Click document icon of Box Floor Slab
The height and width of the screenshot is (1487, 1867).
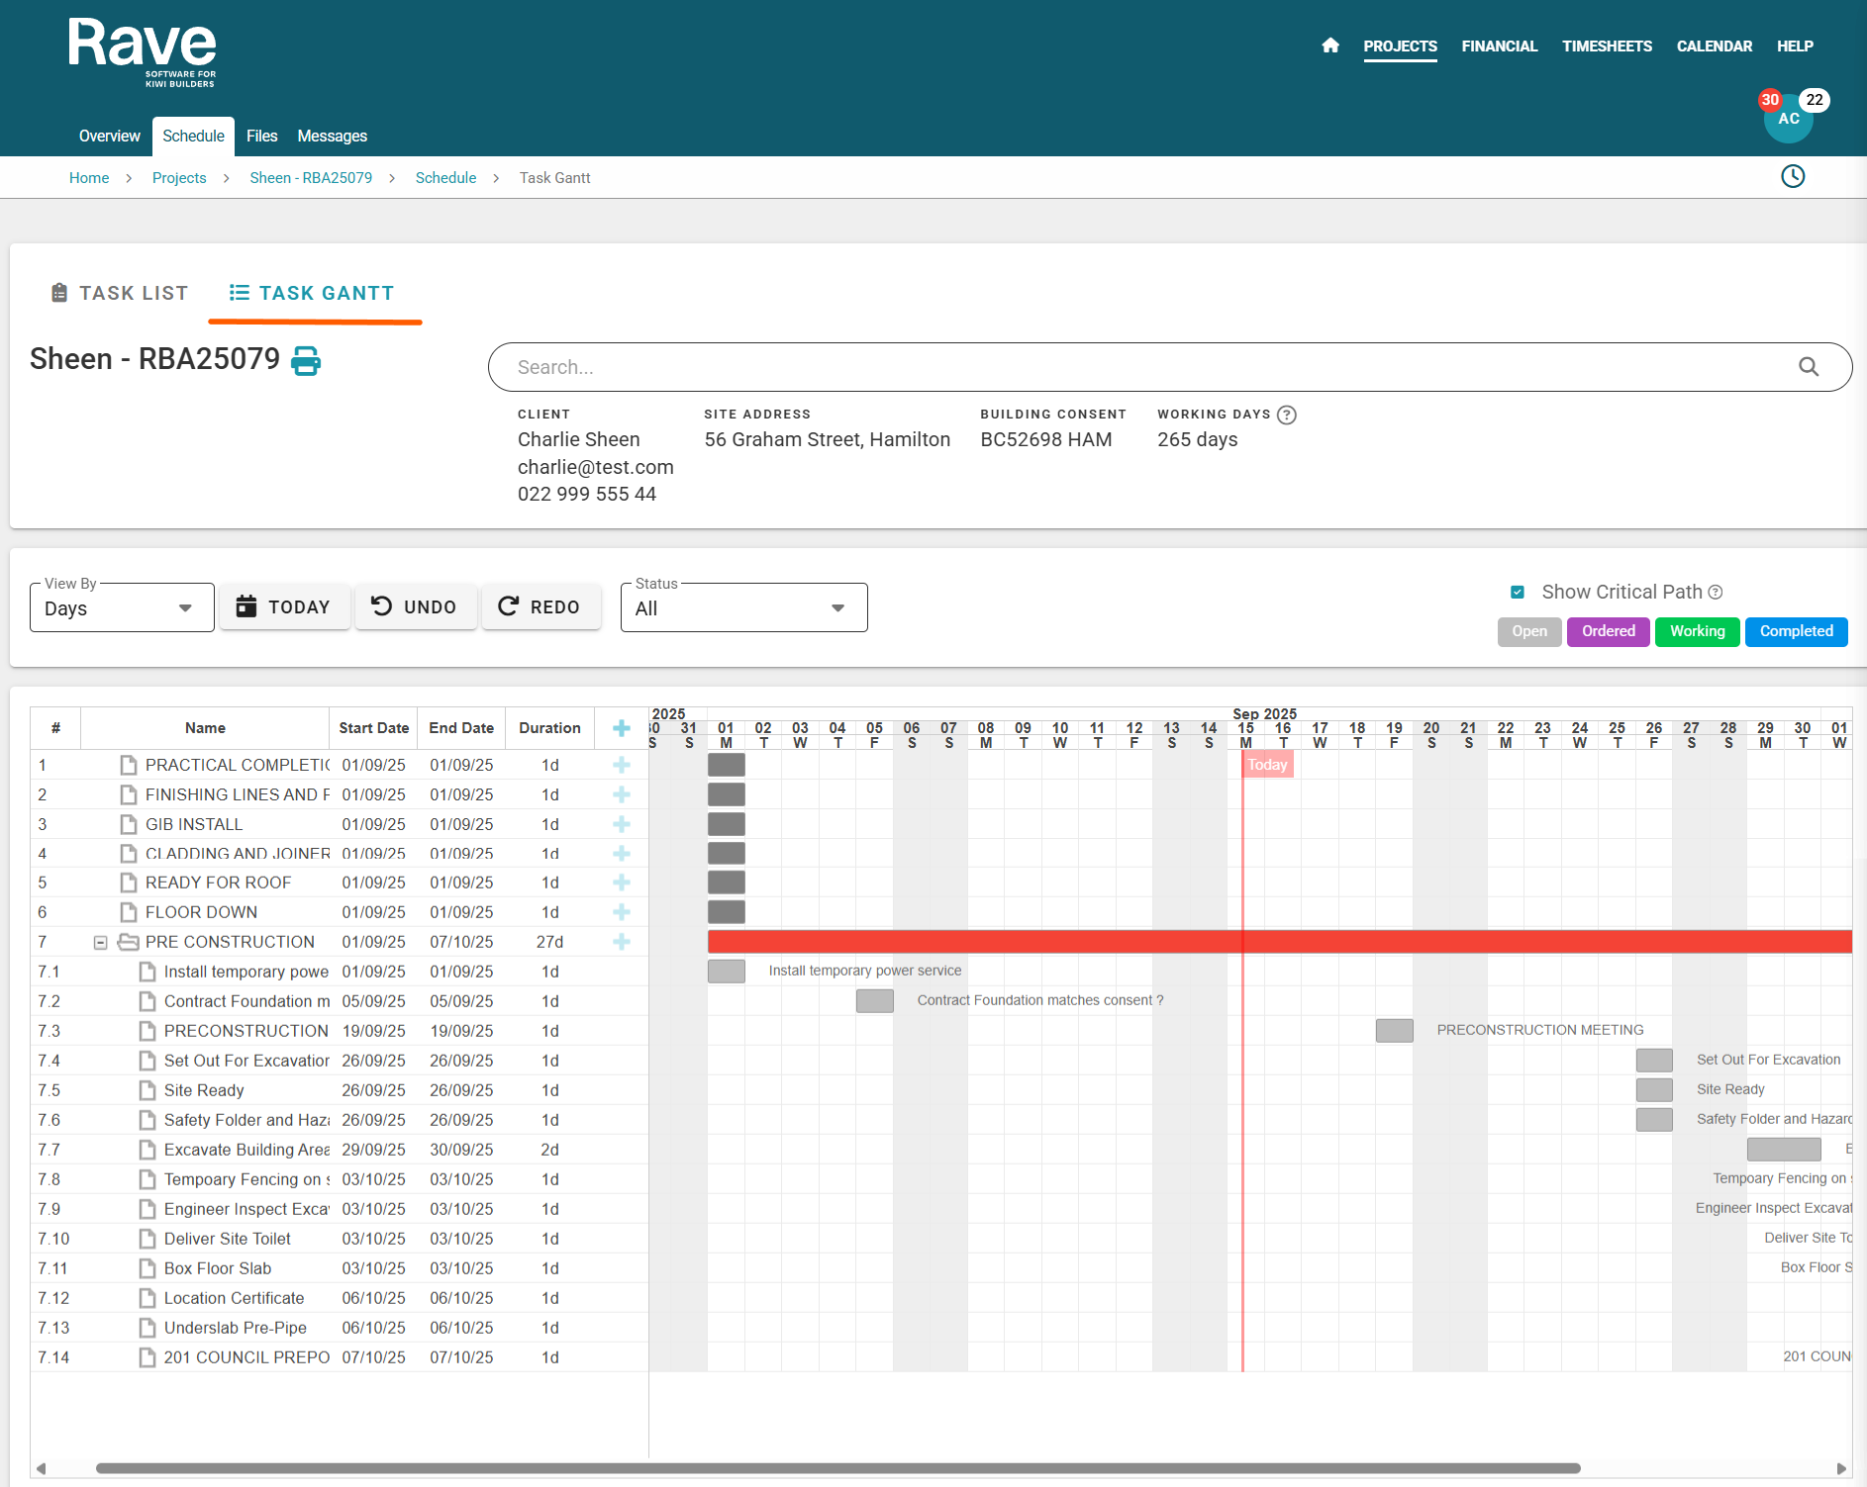coord(147,1268)
